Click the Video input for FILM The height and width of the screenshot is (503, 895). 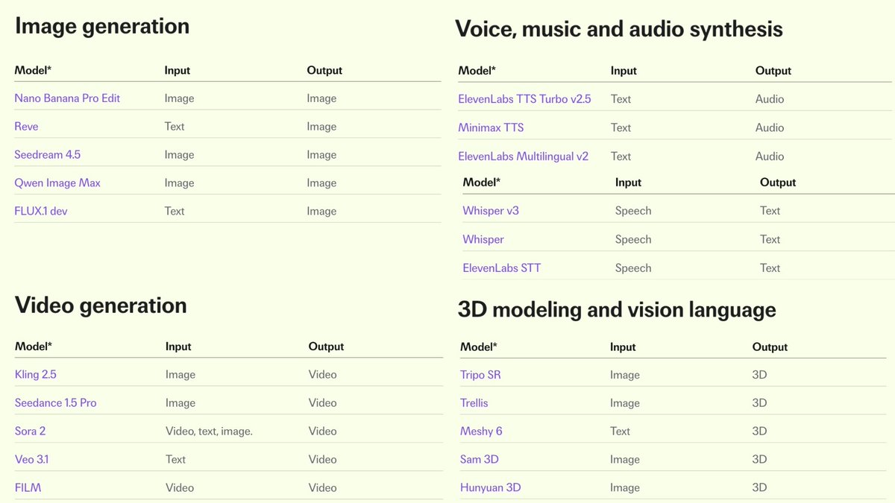tap(180, 488)
